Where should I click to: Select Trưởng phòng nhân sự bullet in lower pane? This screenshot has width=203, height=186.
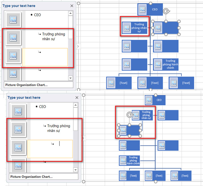[58, 128]
